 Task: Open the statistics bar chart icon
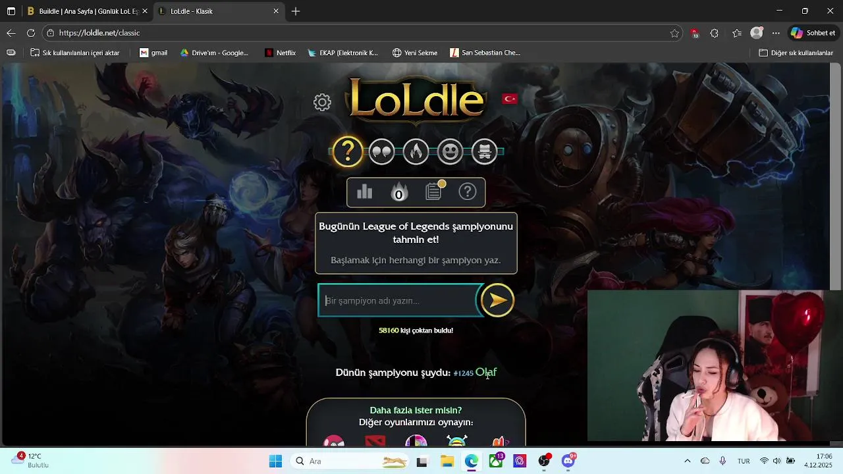[364, 192]
